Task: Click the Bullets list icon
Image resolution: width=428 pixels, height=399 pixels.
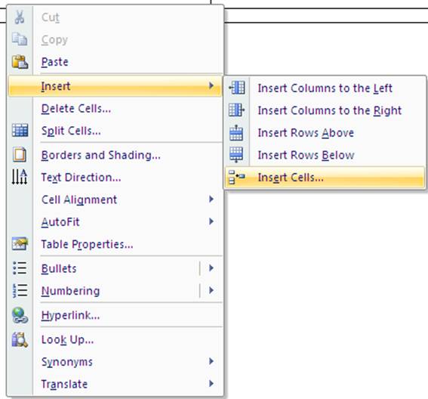Action: [x=20, y=268]
